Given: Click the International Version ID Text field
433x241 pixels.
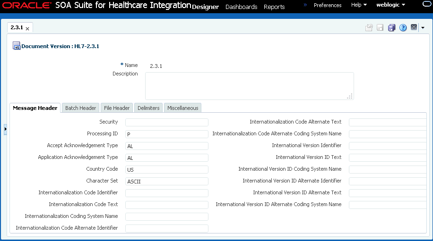Looking at the screenshot, I should (x=388, y=158).
